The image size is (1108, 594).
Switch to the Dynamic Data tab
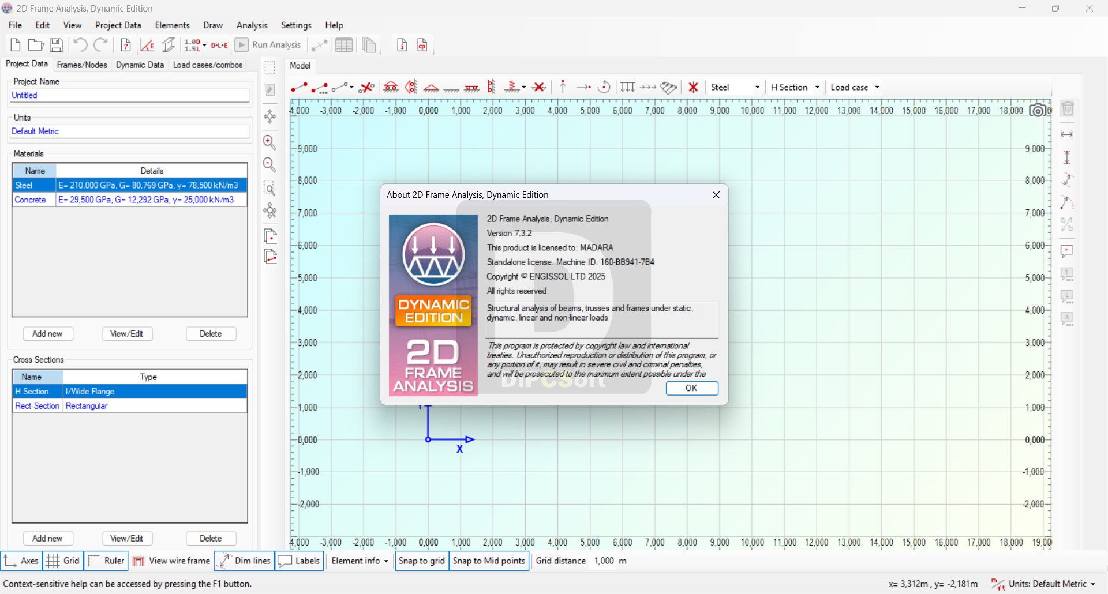[140, 65]
